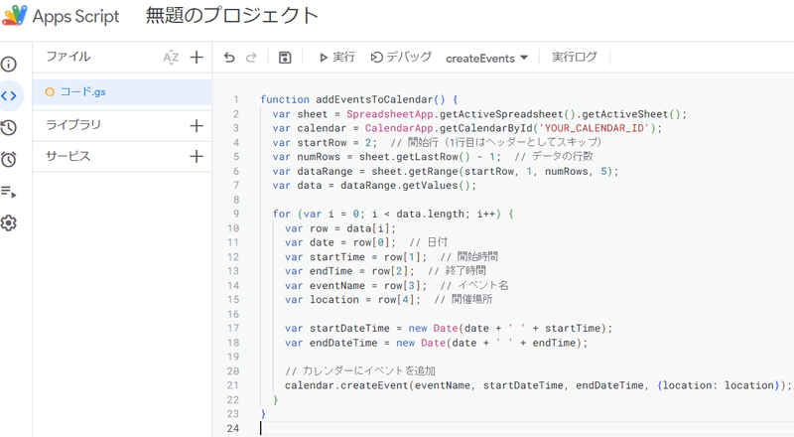Redo the last edit
The height and width of the screenshot is (437, 794).
click(x=251, y=58)
